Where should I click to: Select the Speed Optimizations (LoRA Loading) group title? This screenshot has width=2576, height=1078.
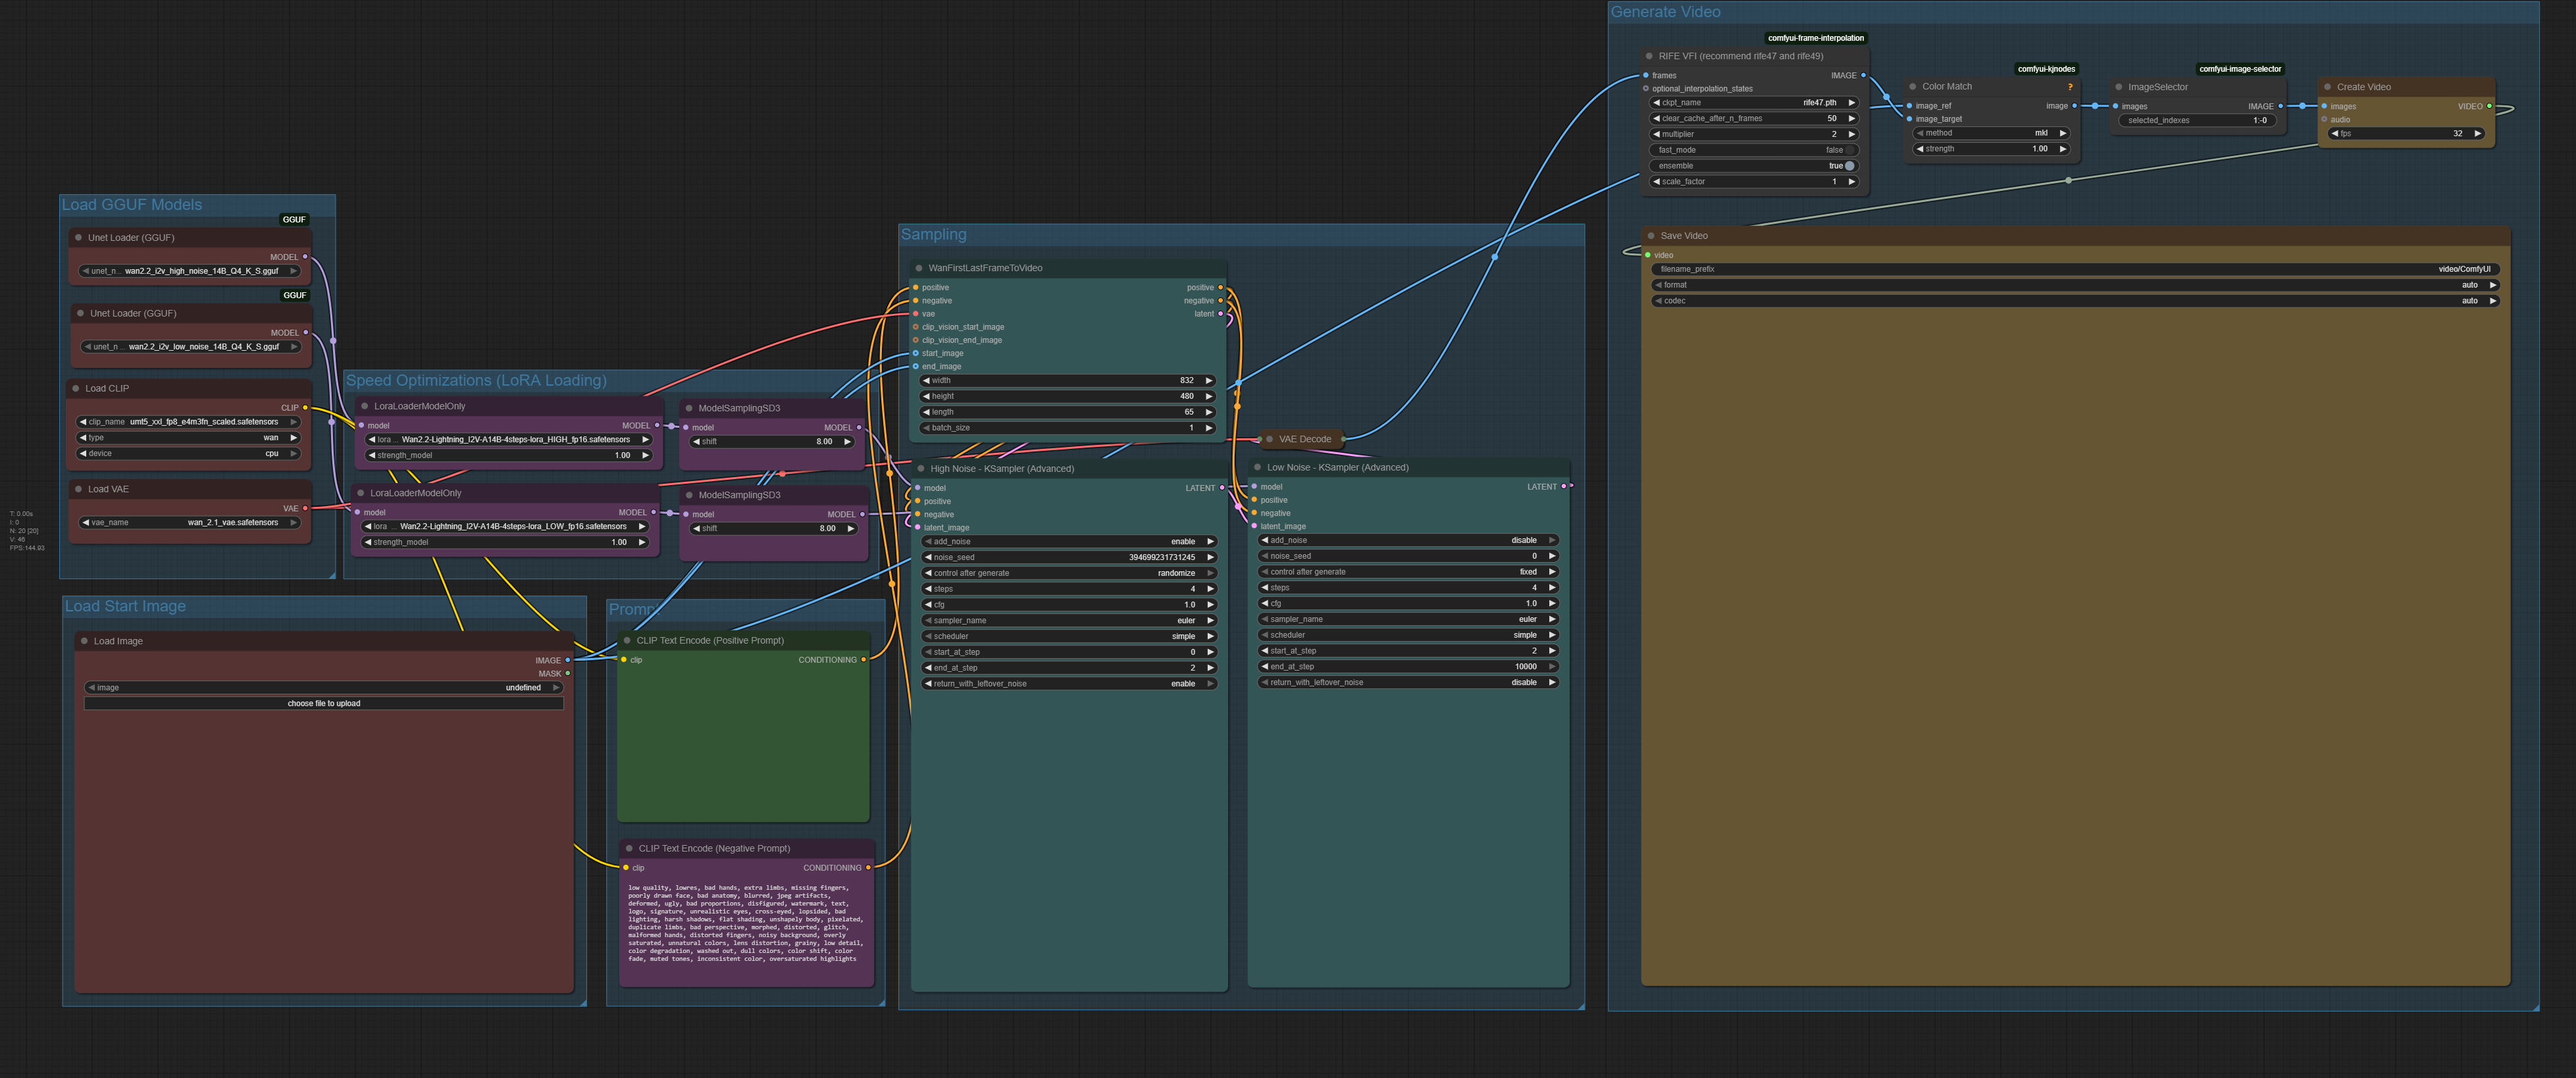[x=476, y=381]
